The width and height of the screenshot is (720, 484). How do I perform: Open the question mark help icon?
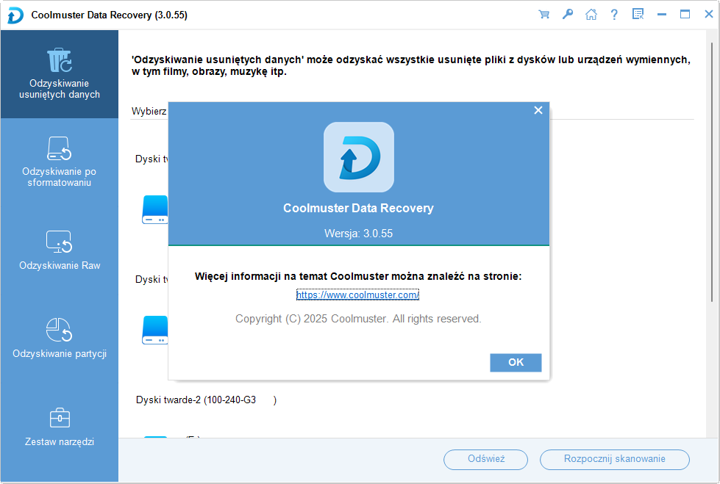(614, 14)
